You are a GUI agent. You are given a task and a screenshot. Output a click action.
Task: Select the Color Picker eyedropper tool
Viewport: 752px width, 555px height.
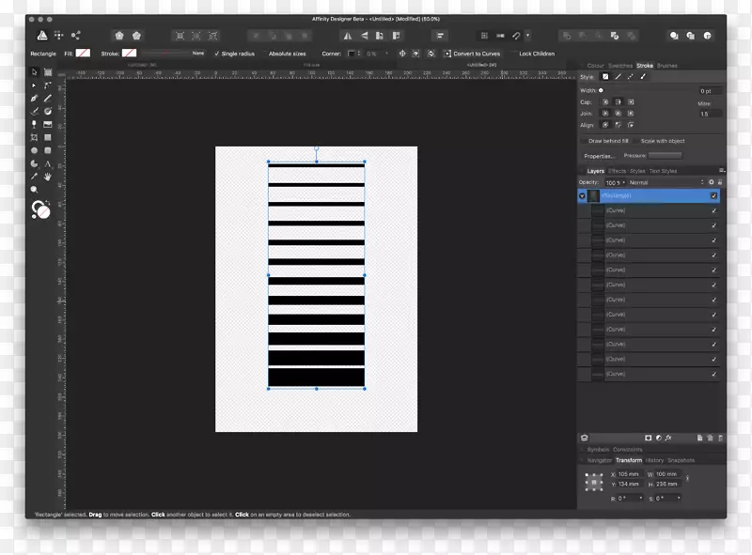34,176
